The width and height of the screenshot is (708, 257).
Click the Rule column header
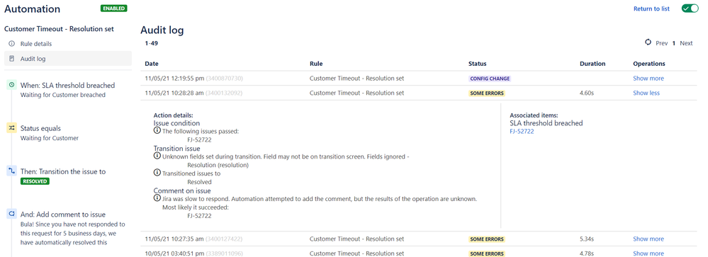click(316, 64)
